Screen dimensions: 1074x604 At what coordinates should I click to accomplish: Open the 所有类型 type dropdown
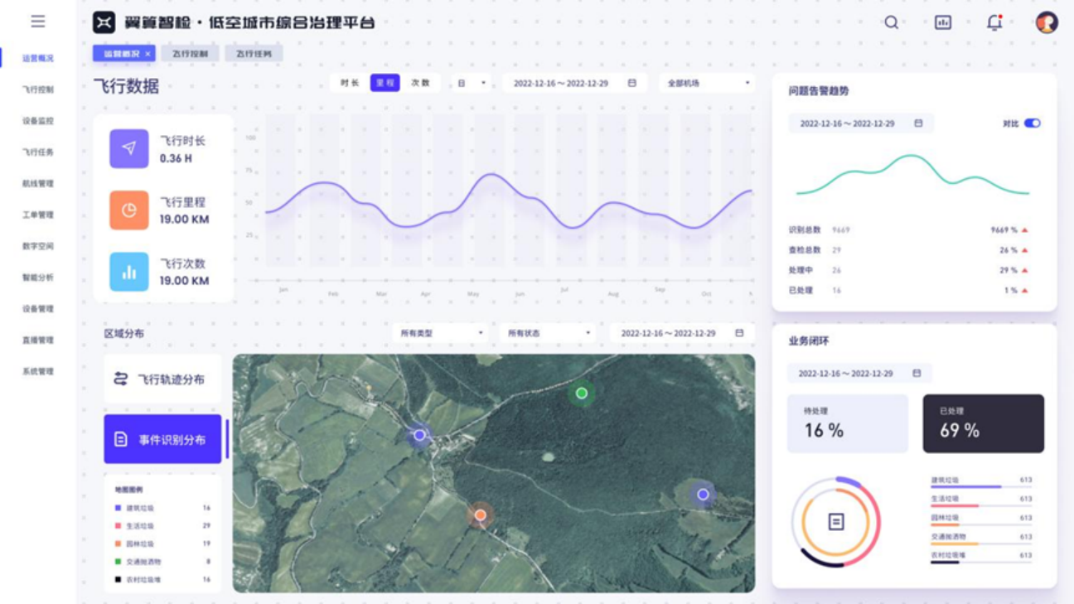coord(440,333)
